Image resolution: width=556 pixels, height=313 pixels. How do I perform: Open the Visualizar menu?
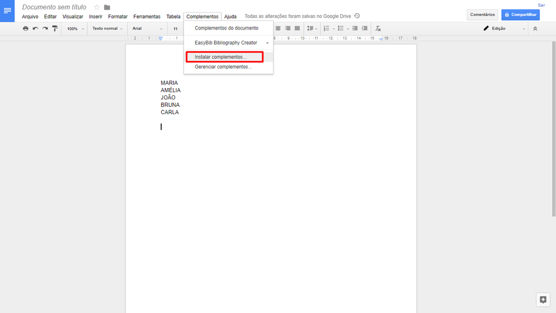pyautogui.click(x=73, y=17)
